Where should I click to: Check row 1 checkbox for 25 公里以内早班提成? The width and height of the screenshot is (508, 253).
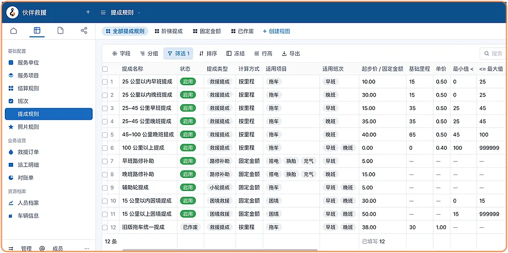pyautogui.click(x=105, y=82)
